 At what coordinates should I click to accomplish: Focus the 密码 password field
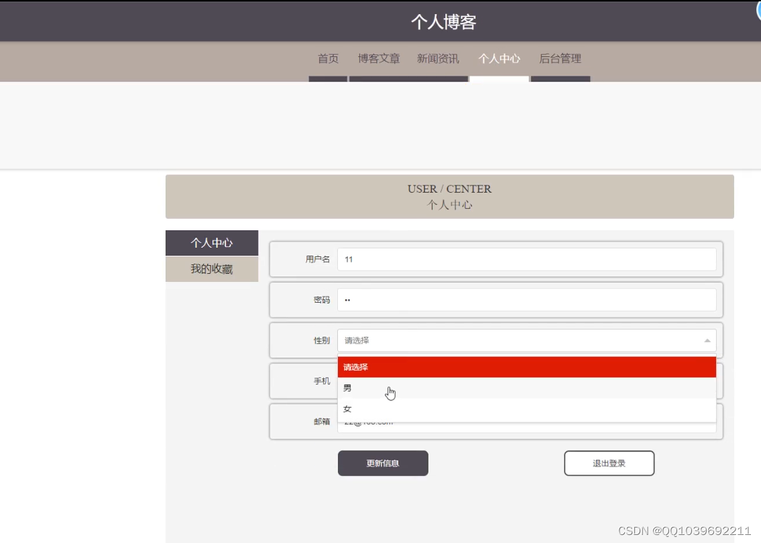(x=526, y=300)
